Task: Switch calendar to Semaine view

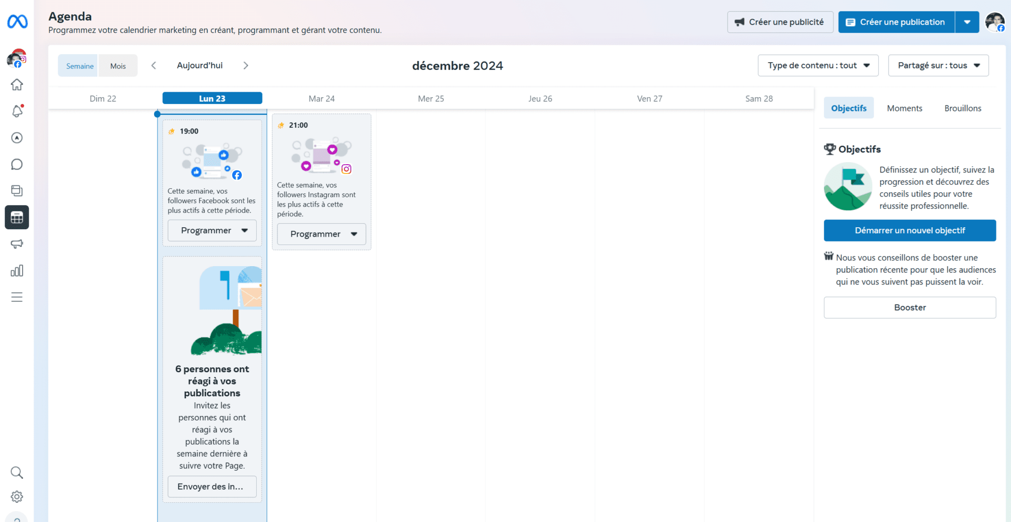Action: pos(79,66)
